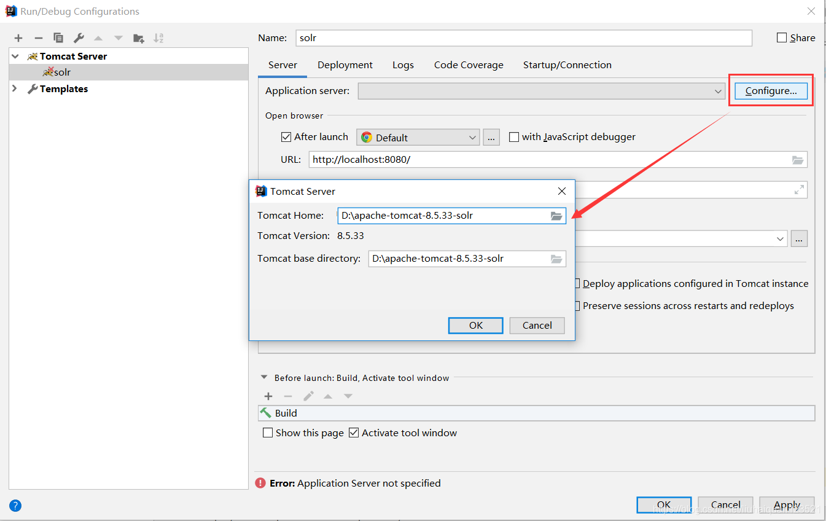
Task: Select the solr configuration in tree
Action: point(129,72)
